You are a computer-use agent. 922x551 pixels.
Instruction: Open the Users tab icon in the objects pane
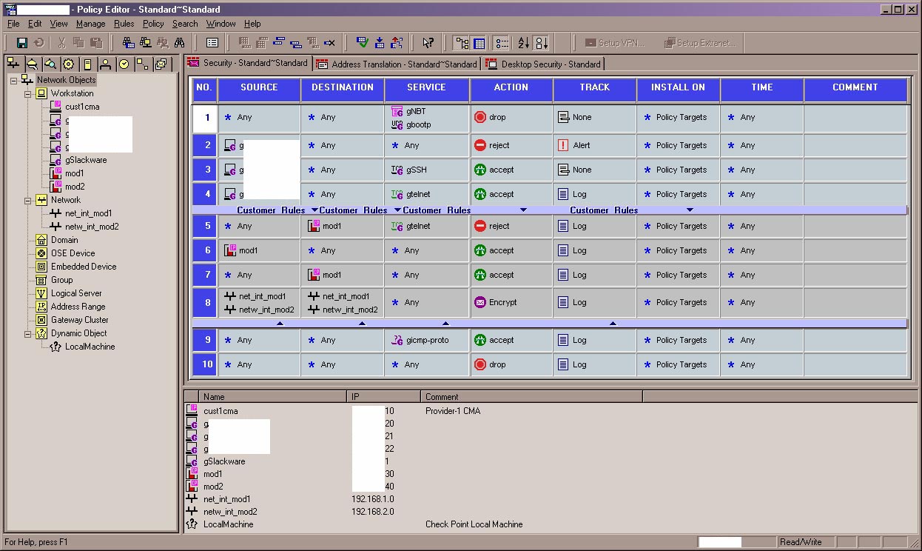[x=106, y=64]
